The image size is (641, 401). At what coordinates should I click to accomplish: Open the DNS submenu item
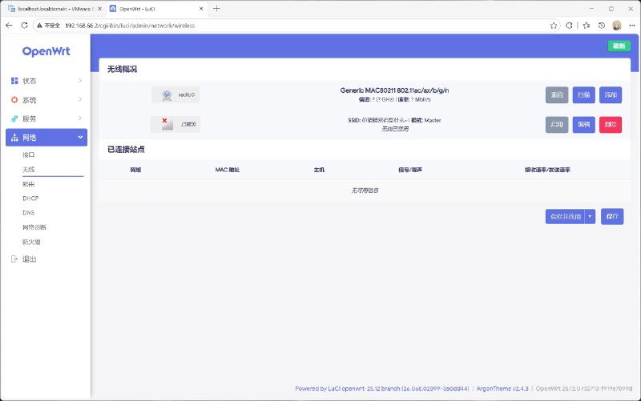tap(29, 213)
